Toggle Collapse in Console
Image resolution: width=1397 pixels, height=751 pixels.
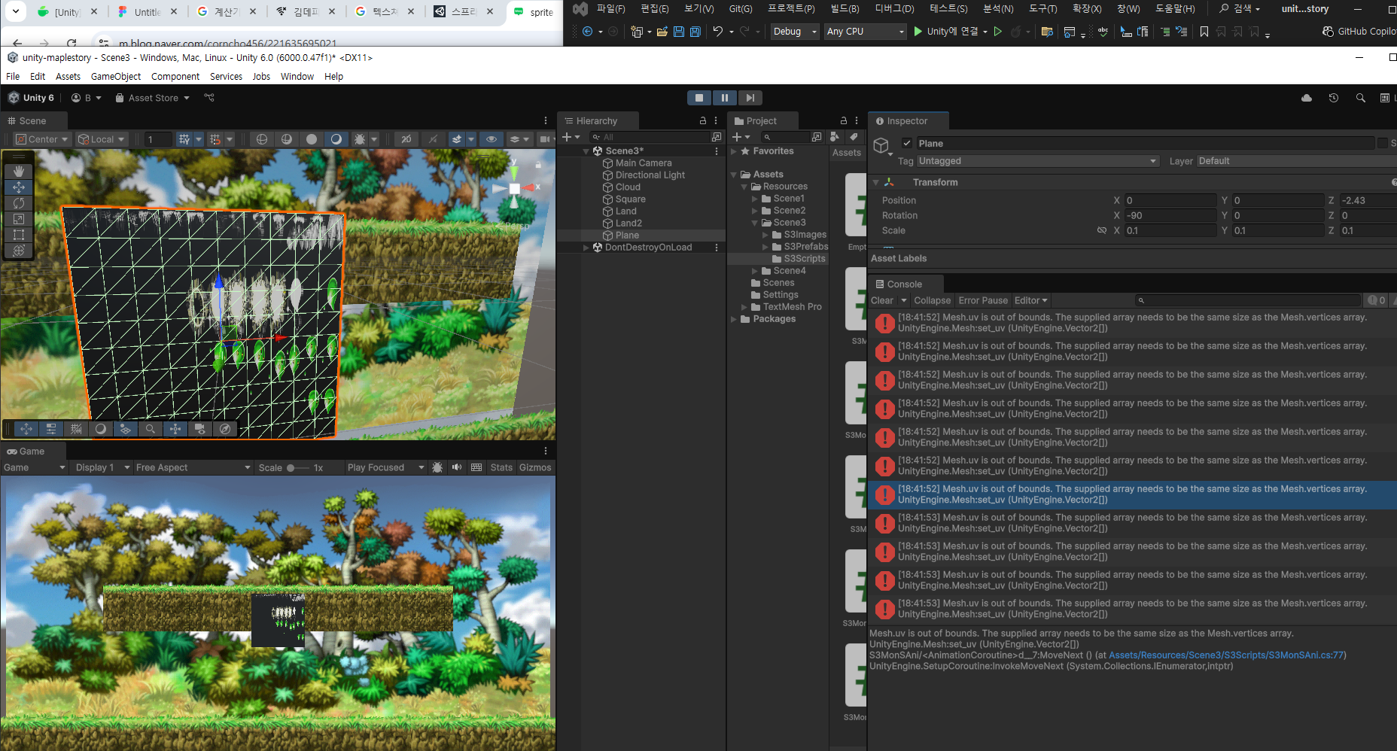point(932,300)
